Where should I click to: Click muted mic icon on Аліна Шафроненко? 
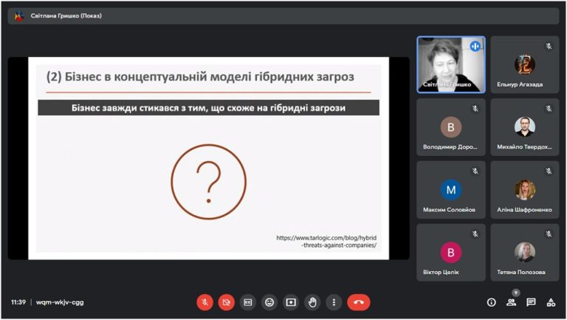(x=549, y=171)
